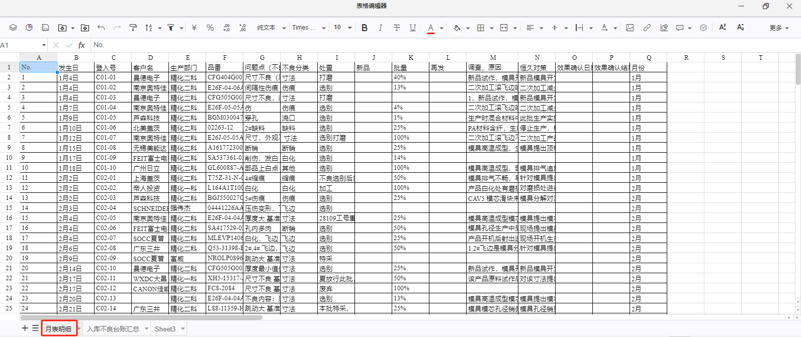This screenshot has width=801, height=337.
Task: Apply percent number format
Action: point(210,28)
